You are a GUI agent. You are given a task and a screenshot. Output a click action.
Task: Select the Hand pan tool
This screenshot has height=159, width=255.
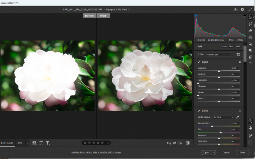tap(250, 128)
